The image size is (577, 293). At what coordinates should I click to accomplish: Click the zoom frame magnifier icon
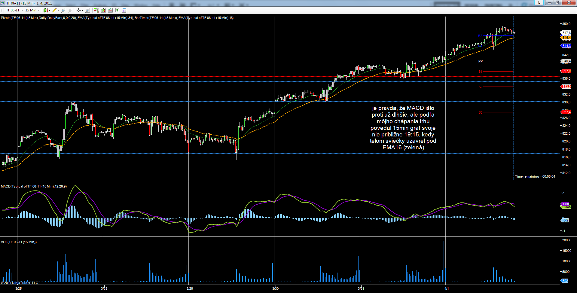click(x=87, y=10)
